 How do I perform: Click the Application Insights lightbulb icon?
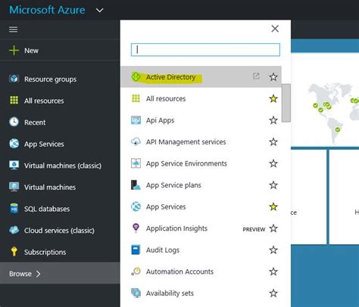[136, 228]
